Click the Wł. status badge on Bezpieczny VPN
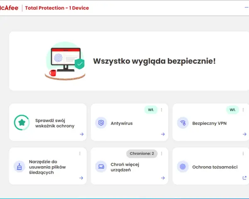 pos(232,110)
